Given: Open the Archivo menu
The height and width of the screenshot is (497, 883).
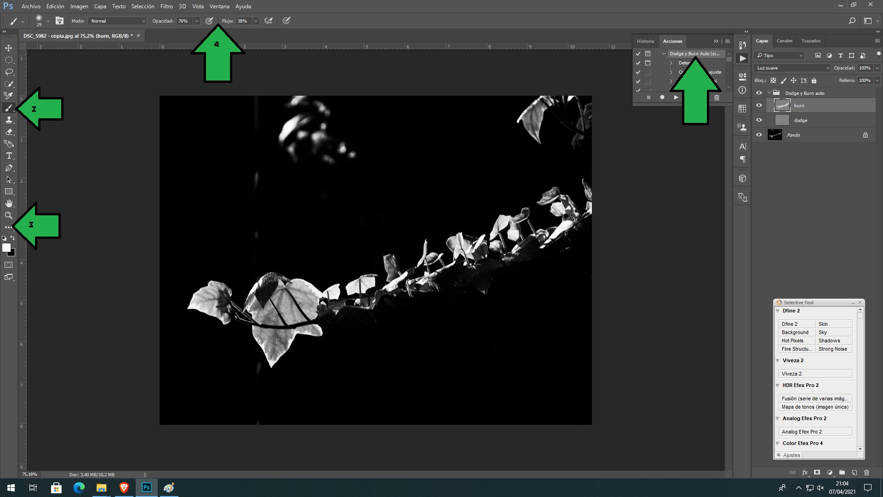Looking at the screenshot, I should [x=31, y=6].
